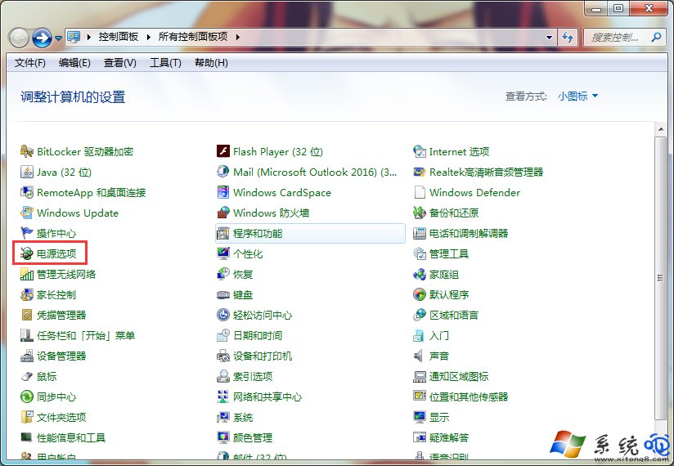Click the 声音 speaker icon
The width and height of the screenshot is (674, 466).
(420, 356)
